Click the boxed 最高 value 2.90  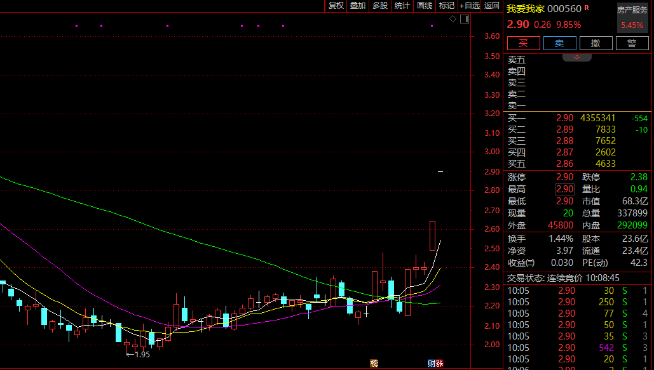pos(565,189)
